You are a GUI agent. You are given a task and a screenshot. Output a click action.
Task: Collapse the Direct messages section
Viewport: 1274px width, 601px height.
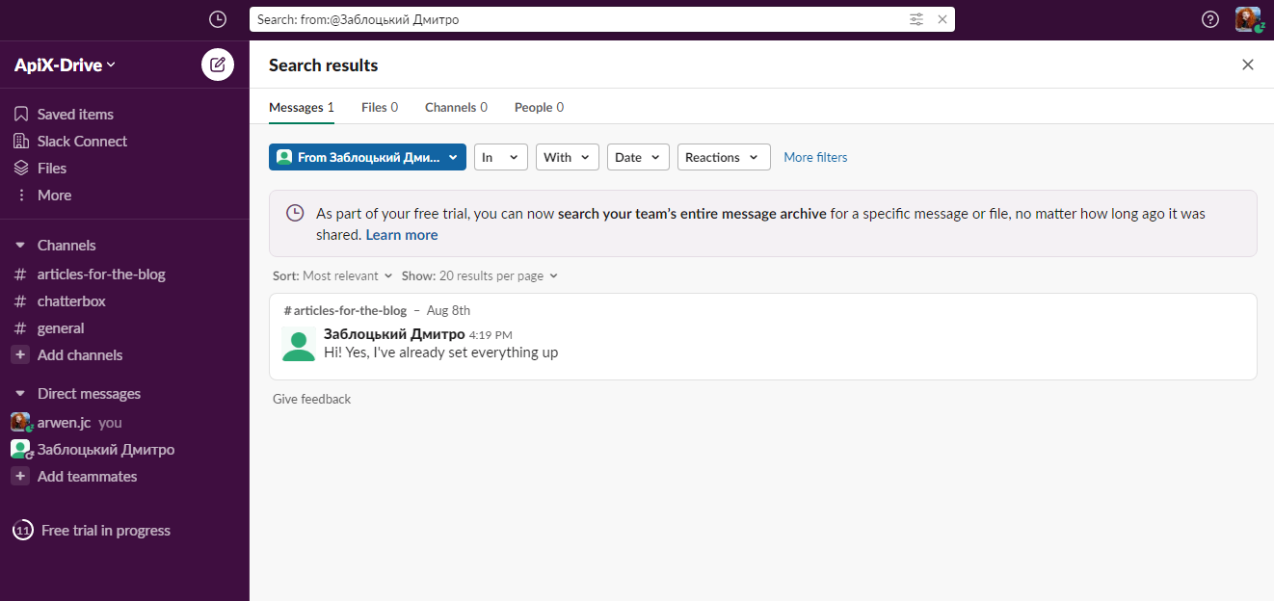(20, 394)
